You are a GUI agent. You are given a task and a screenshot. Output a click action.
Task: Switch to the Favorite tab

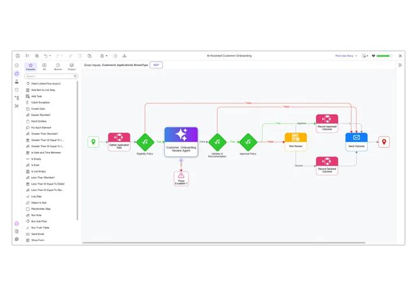(31, 67)
